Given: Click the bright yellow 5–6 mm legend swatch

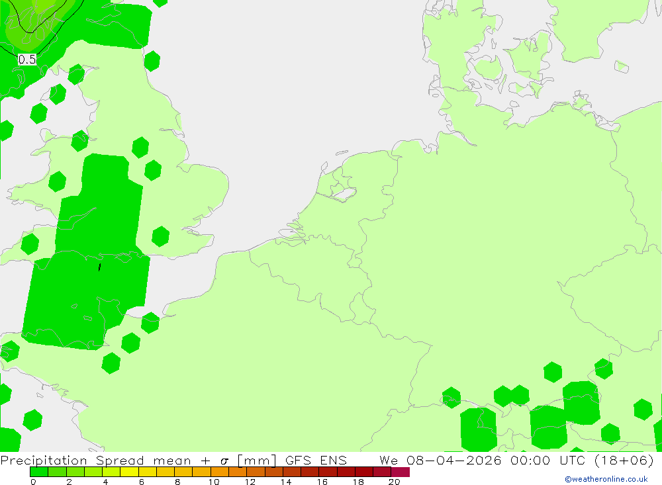Looking at the screenshot, I should pos(129,472).
